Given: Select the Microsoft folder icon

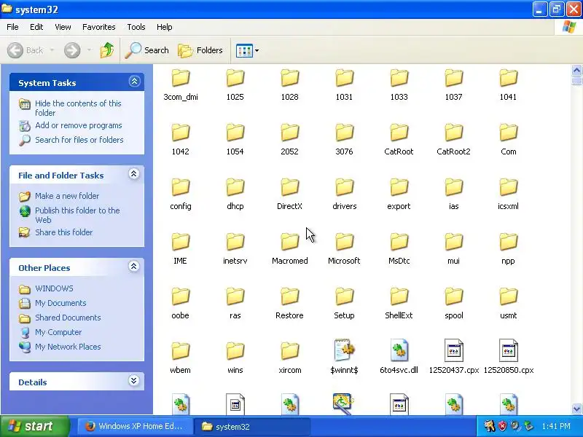Looking at the screenshot, I should coord(344,242).
